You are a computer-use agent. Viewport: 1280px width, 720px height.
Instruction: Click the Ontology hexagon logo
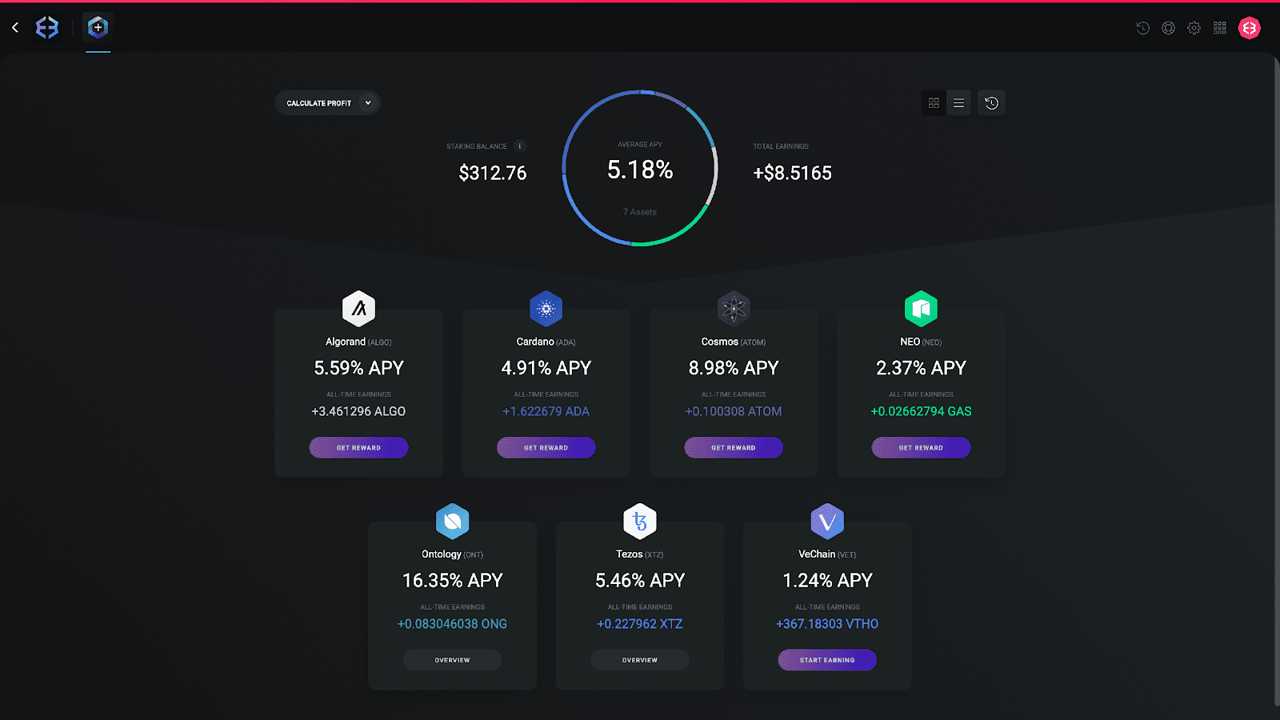point(453,522)
